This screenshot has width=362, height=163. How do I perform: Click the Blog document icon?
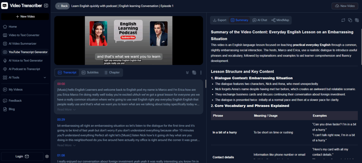[5, 109]
